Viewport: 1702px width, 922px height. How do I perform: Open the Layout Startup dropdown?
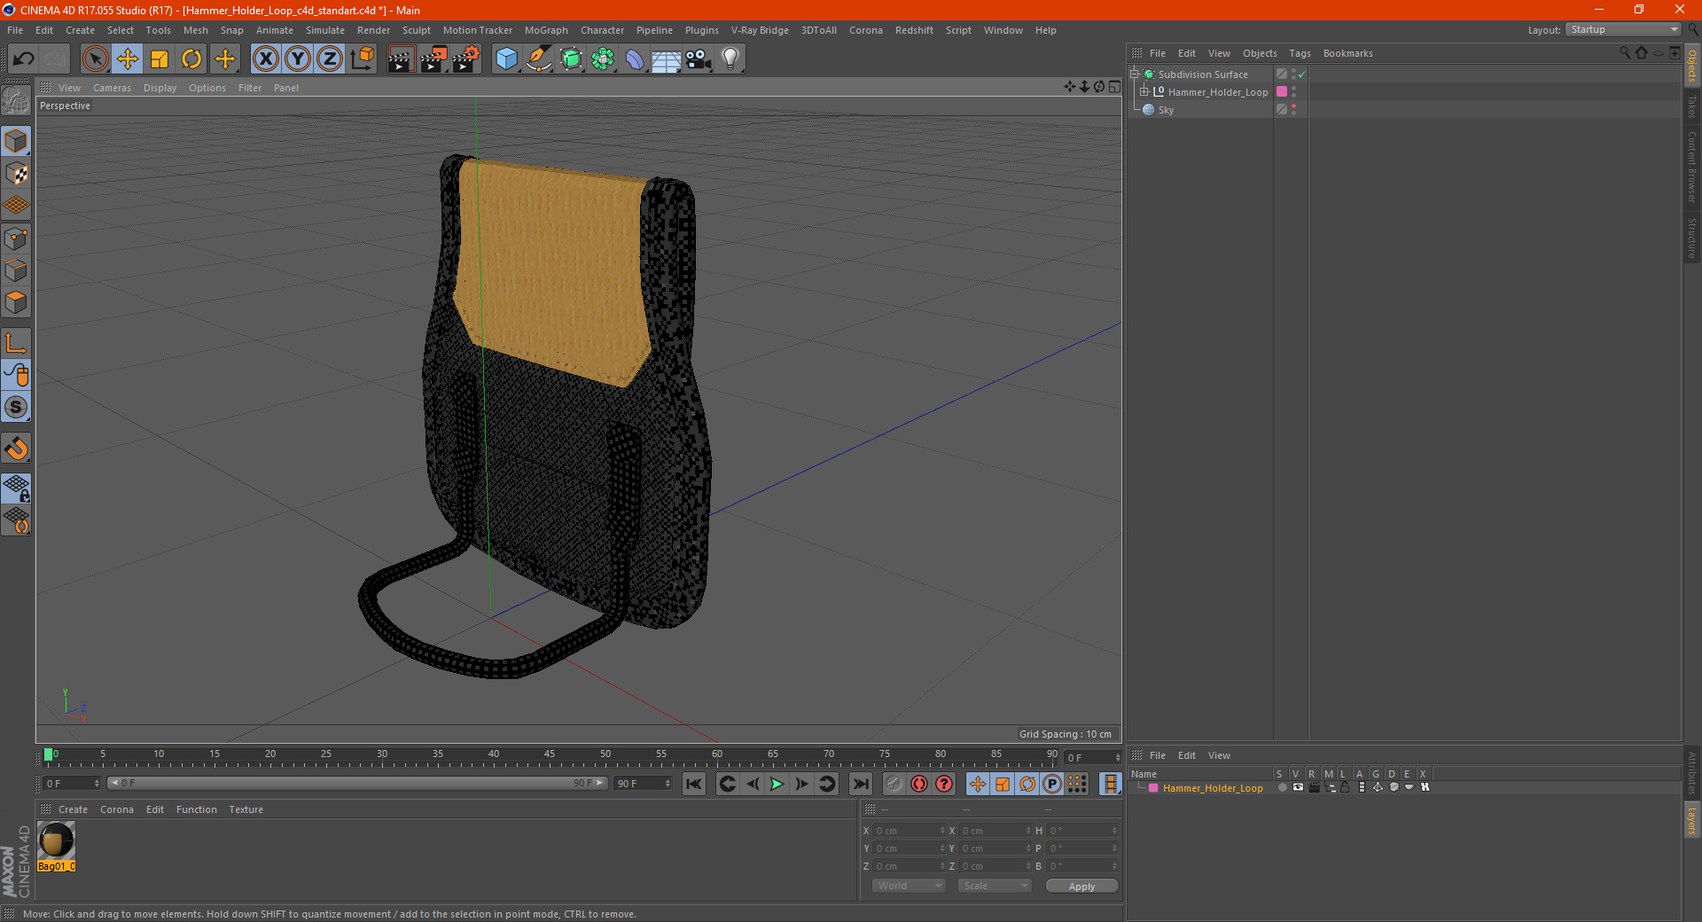pos(1624,29)
